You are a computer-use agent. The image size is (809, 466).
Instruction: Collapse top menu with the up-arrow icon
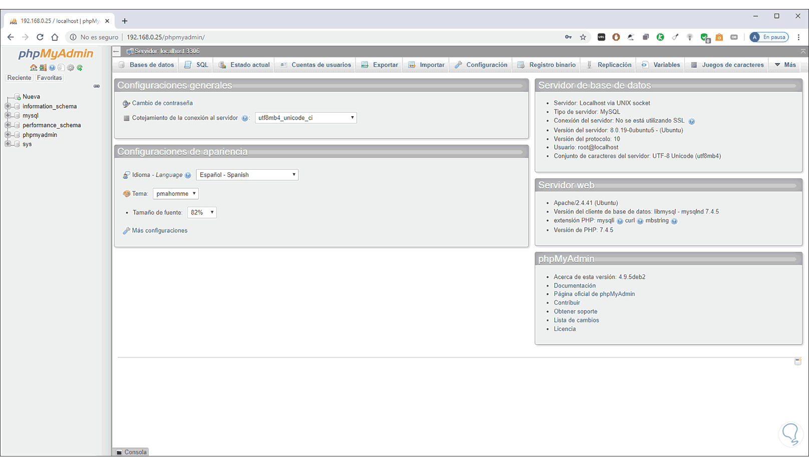tap(803, 51)
